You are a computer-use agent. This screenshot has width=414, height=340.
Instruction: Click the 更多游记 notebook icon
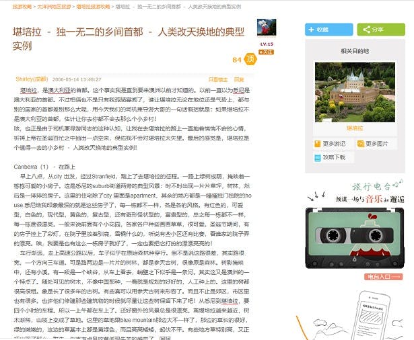[x=318, y=144]
